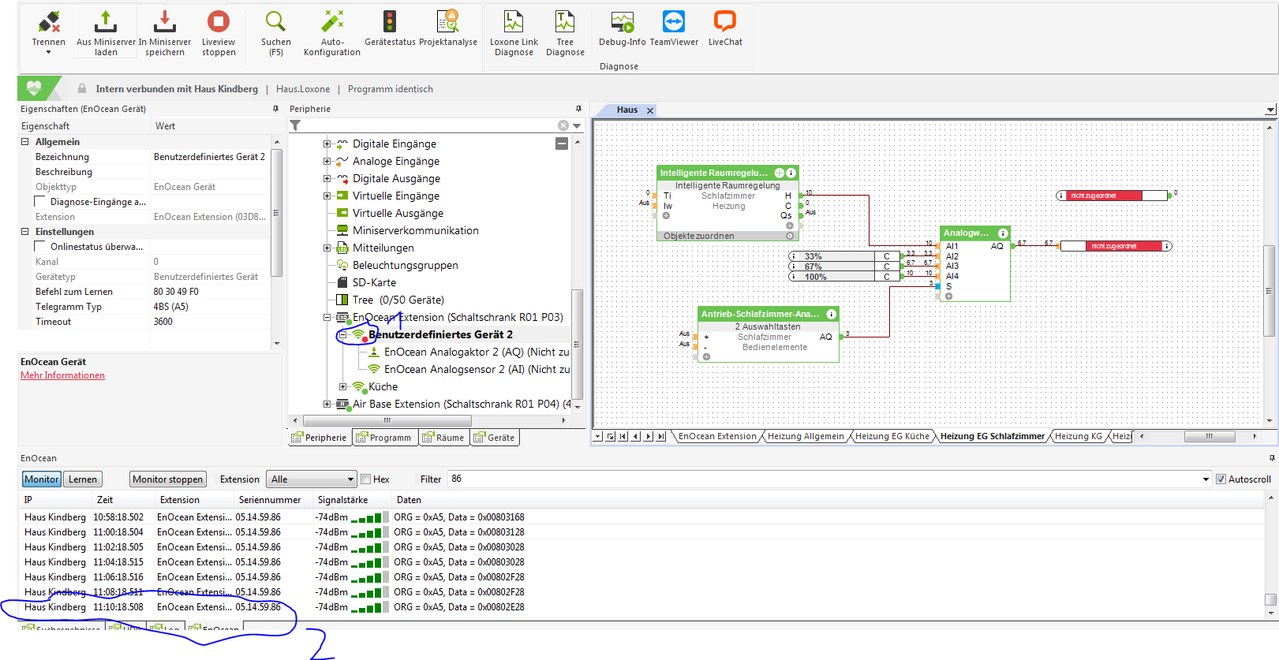Open LiveChat support icon
The width and height of the screenshot is (1279, 660).
click(x=724, y=22)
